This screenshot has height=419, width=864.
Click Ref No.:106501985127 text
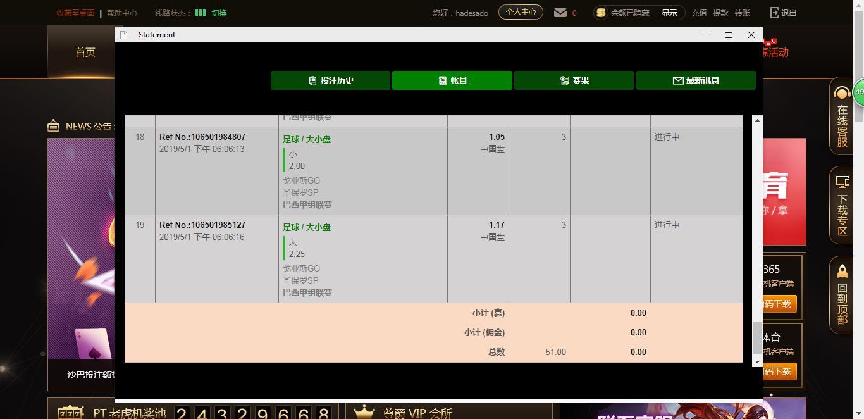tap(202, 225)
